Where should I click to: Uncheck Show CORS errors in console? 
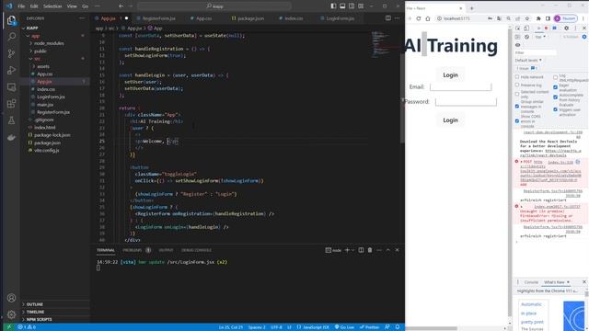[517, 120]
